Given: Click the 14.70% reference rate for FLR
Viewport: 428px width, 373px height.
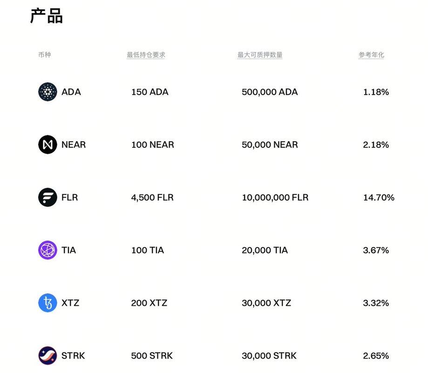Looking at the screenshot, I should [379, 198].
